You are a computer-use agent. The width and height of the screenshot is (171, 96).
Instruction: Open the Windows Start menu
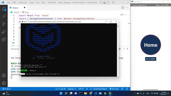(61, 93)
